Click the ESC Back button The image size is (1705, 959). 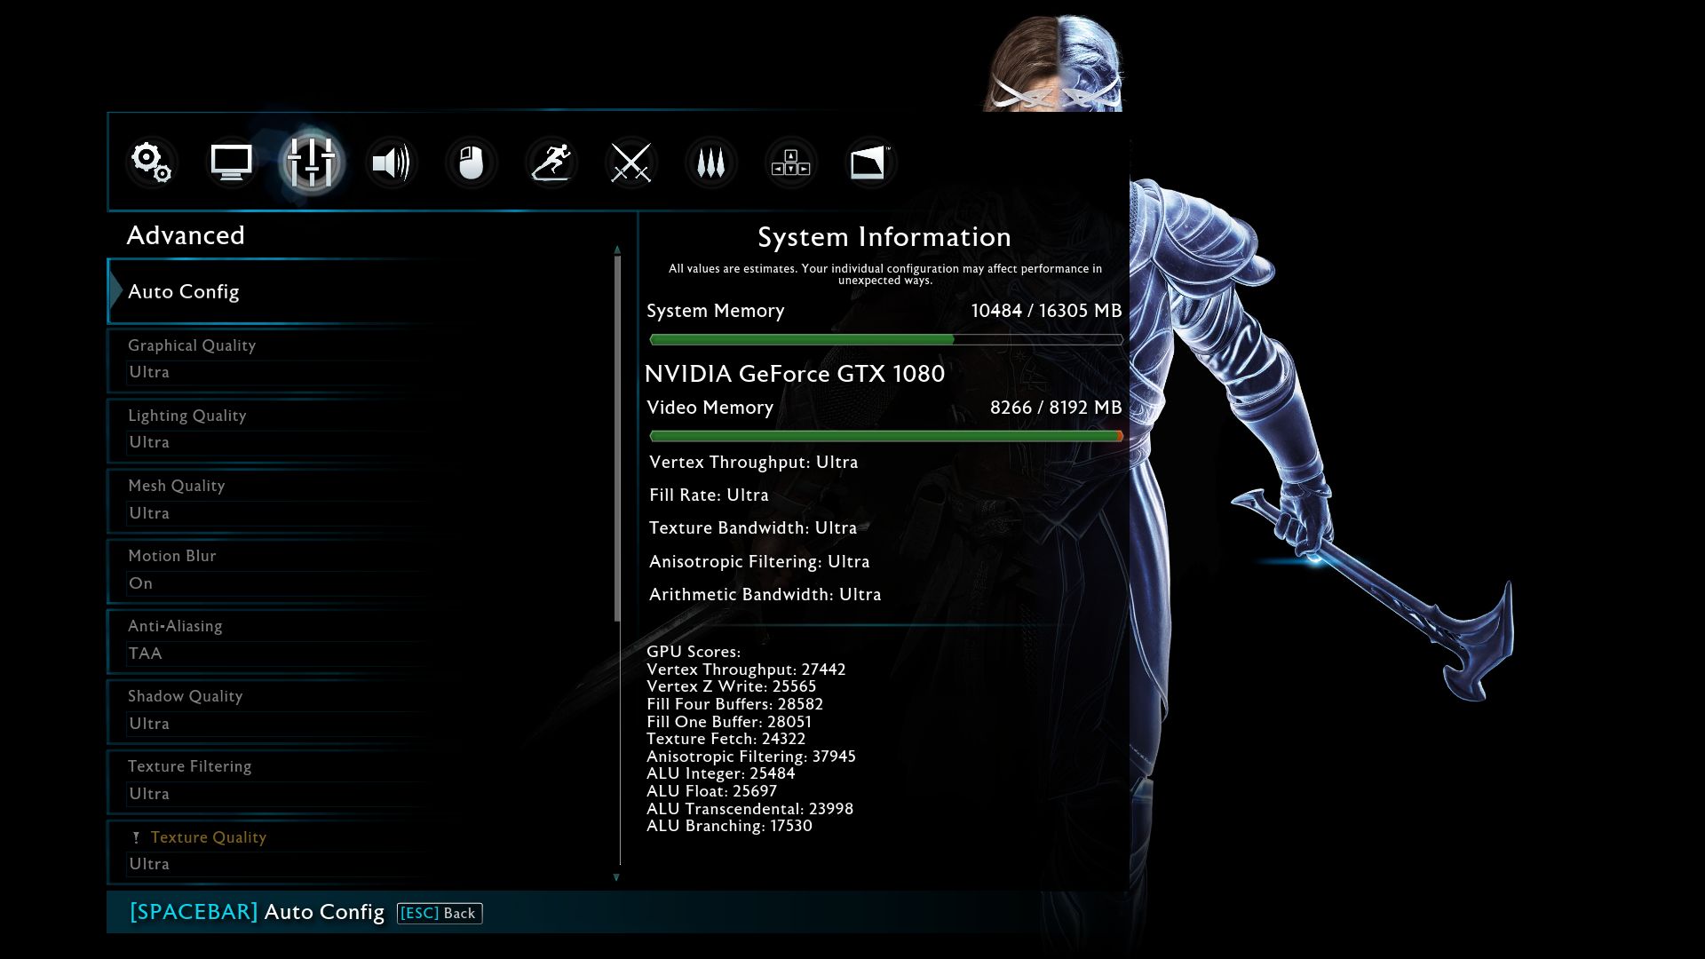click(x=440, y=913)
